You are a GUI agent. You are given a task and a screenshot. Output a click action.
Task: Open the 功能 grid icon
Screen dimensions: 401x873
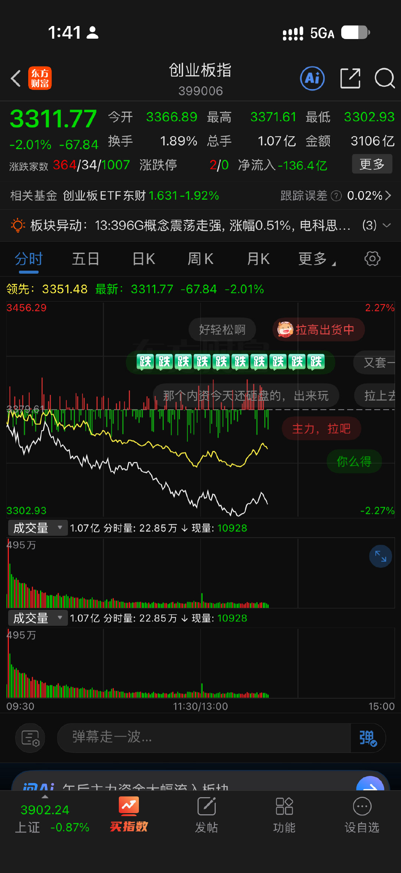pyautogui.click(x=284, y=806)
